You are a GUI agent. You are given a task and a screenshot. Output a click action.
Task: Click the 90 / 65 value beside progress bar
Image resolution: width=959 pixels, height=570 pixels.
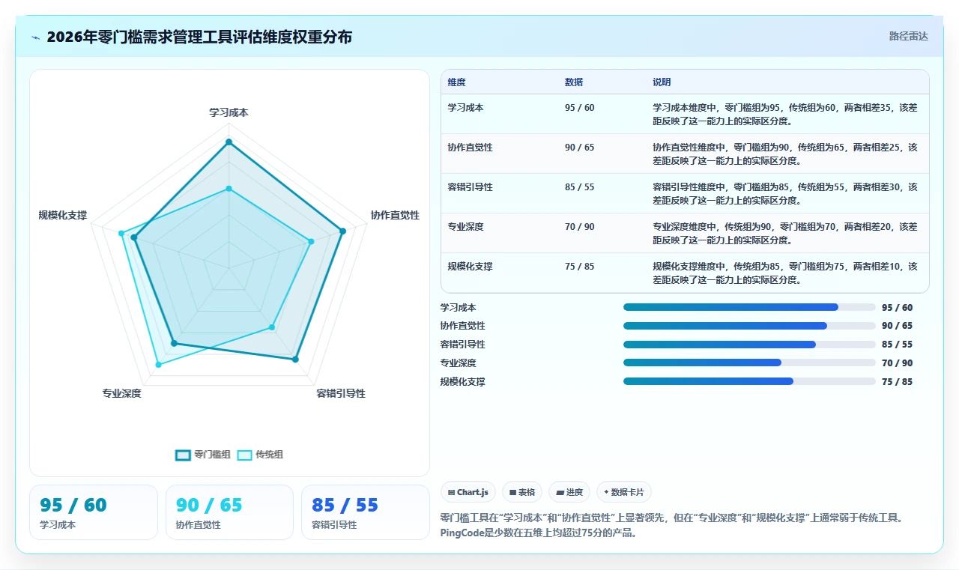coord(898,326)
